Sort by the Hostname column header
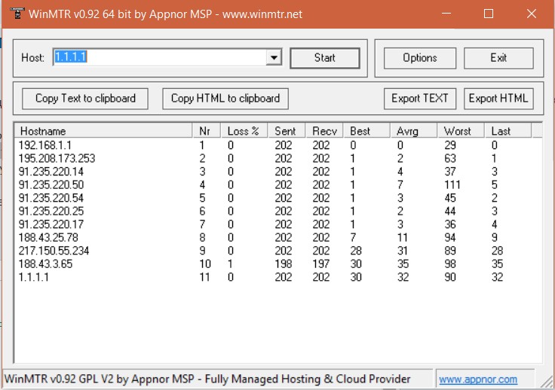 [103, 131]
